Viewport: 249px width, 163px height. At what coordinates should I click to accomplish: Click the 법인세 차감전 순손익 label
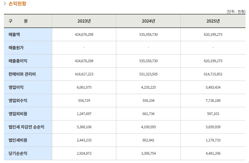coord(26,127)
